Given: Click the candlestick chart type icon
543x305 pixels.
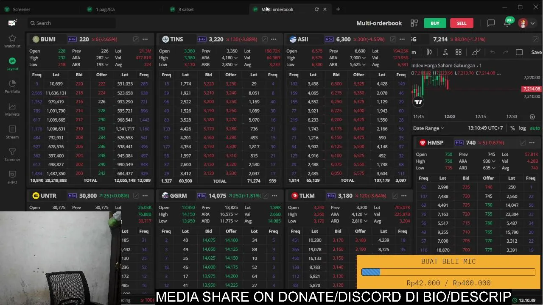Looking at the screenshot, I should 429,52.
